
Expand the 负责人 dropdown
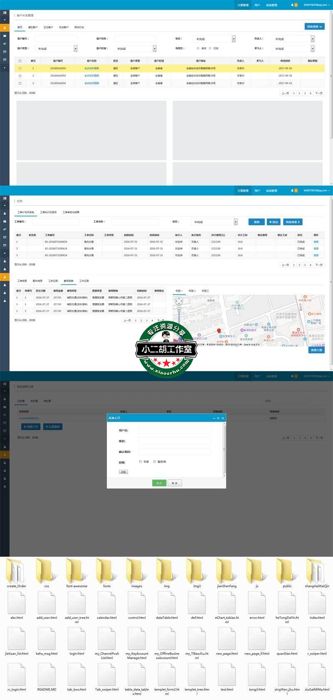(313, 39)
